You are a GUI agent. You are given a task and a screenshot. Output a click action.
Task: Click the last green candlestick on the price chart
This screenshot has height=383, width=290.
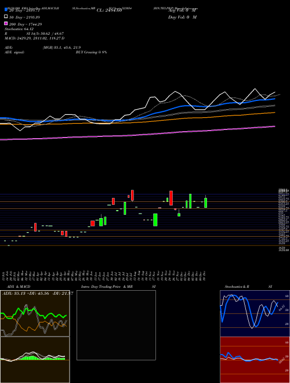click(x=205, y=203)
